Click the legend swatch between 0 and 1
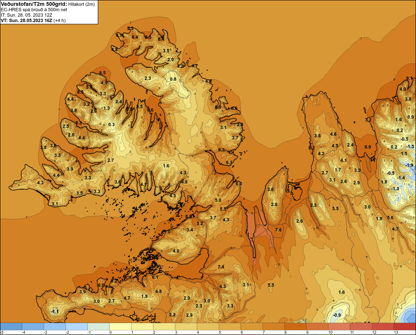416x335 pixels. pos(121,326)
